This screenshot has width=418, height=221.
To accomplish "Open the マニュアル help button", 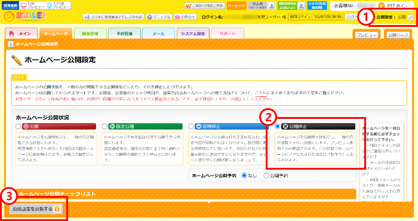I will [159, 17].
